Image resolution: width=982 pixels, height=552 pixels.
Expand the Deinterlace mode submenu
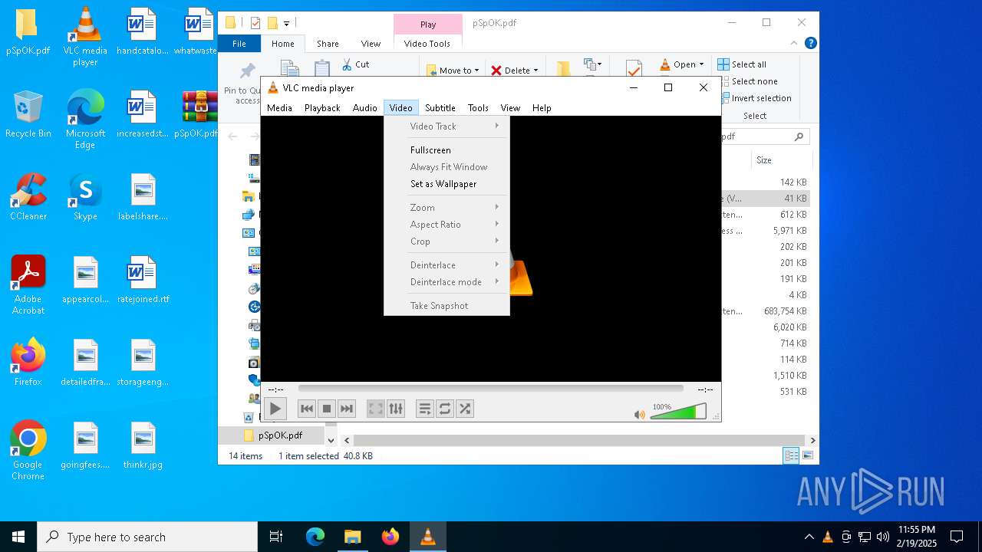tap(447, 282)
